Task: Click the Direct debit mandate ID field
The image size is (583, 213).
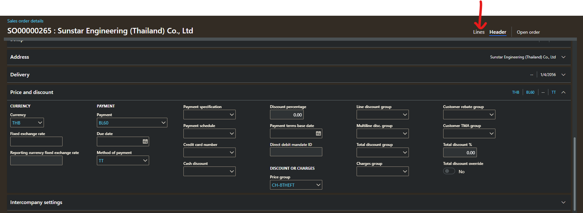Action: [x=296, y=152]
